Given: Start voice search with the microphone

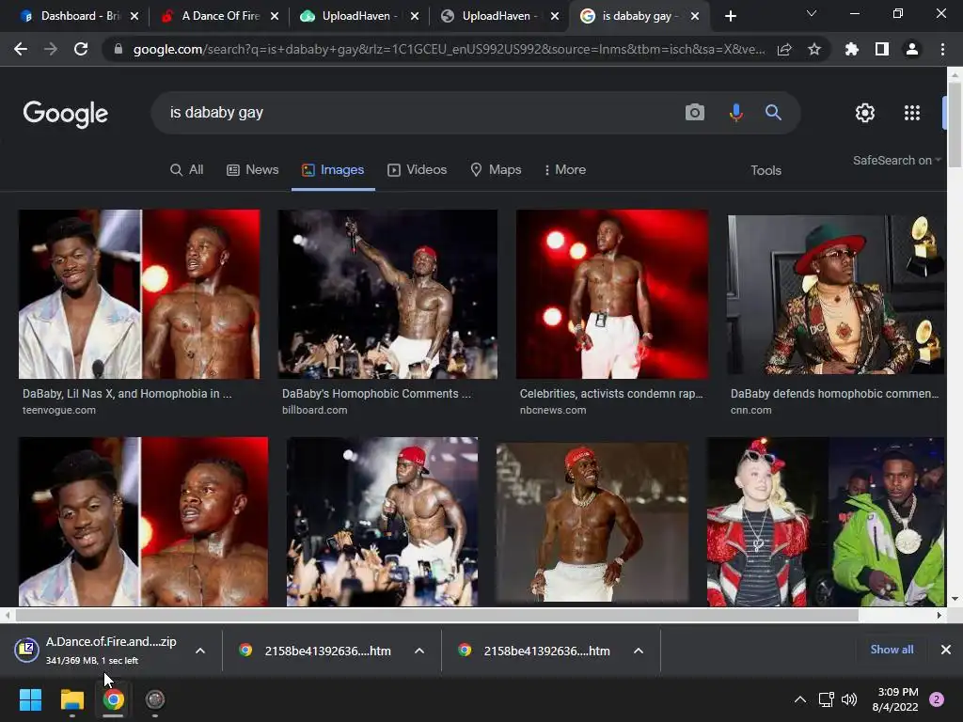Looking at the screenshot, I should 735,113.
